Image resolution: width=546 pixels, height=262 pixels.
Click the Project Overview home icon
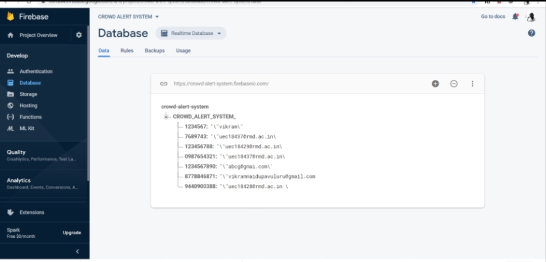(x=11, y=35)
